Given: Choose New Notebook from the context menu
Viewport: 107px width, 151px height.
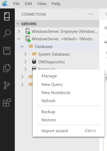Looking at the screenshot, I should click(69, 93).
